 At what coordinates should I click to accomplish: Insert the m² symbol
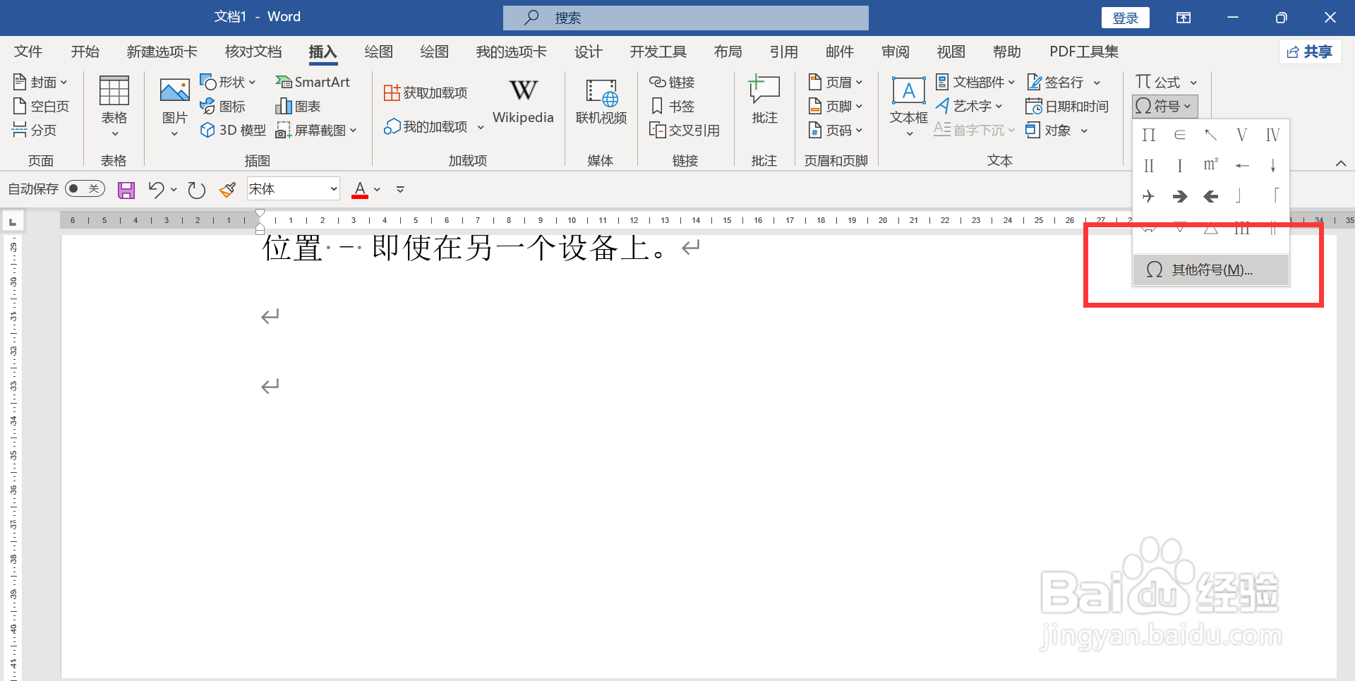point(1211,165)
